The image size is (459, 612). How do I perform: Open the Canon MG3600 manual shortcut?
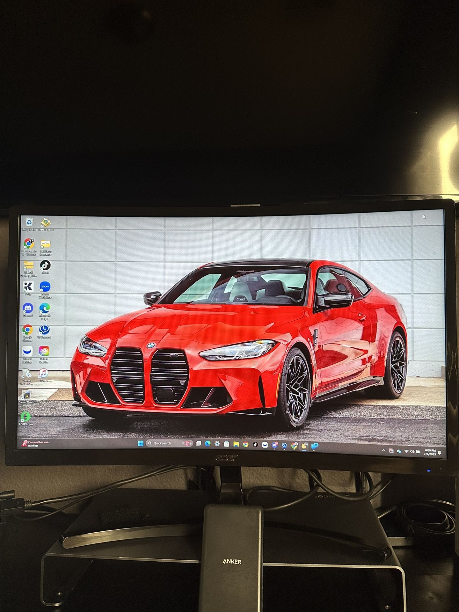pyautogui.click(x=27, y=376)
